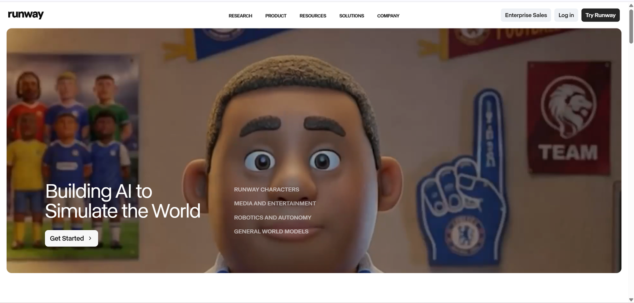Image resolution: width=634 pixels, height=303 pixels.
Task: Open the Product menu
Action: (276, 16)
